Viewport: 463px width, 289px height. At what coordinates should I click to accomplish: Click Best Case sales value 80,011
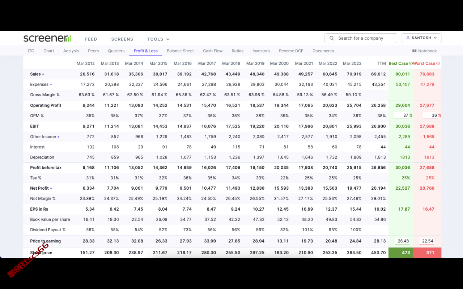click(403, 74)
